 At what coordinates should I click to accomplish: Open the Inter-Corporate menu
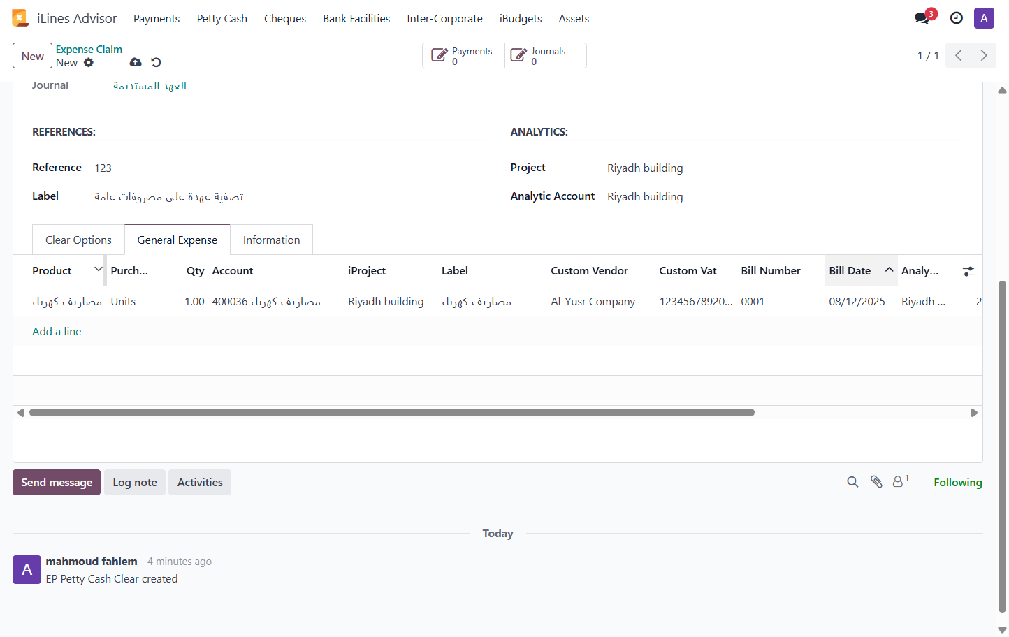click(444, 19)
